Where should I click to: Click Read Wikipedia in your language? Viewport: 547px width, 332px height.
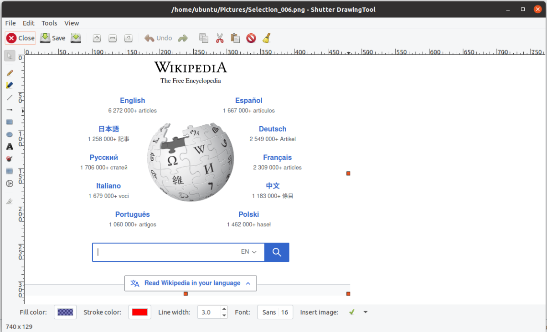[x=191, y=283]
